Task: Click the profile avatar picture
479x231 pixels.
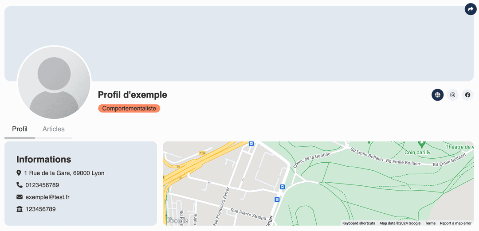Action: (54, 82)
